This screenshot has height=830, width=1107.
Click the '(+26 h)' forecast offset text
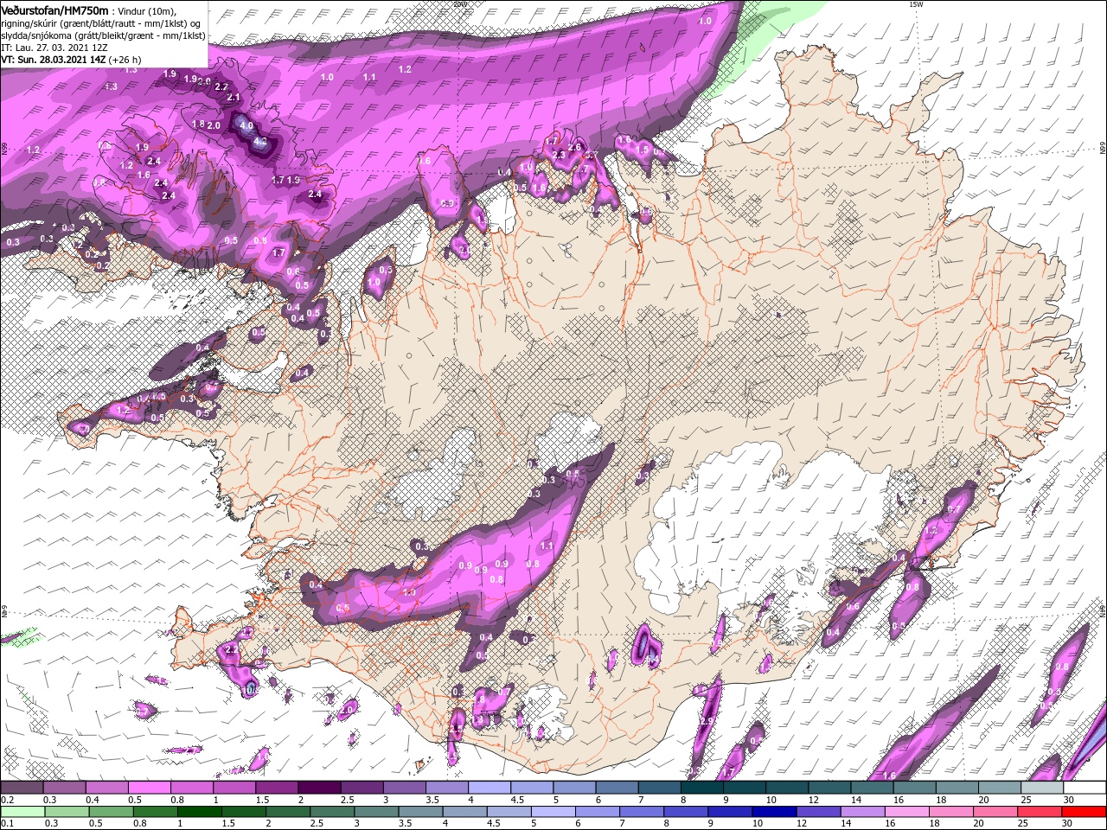pyautogui.click(x=125, y=60)
